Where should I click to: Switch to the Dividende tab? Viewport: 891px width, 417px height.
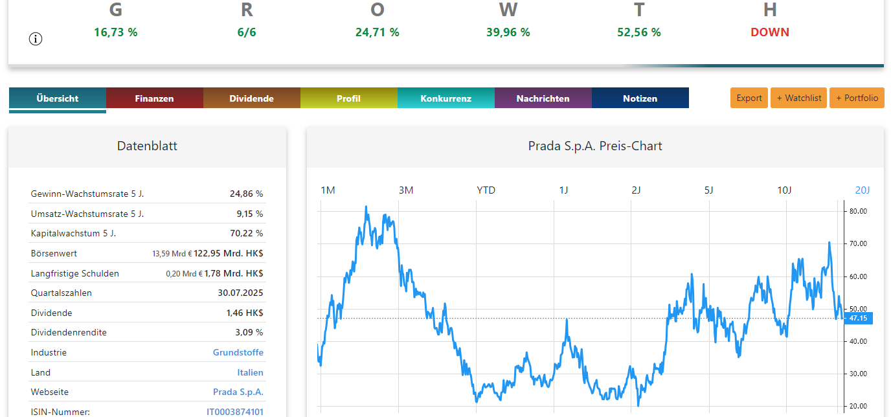[251, 98]
